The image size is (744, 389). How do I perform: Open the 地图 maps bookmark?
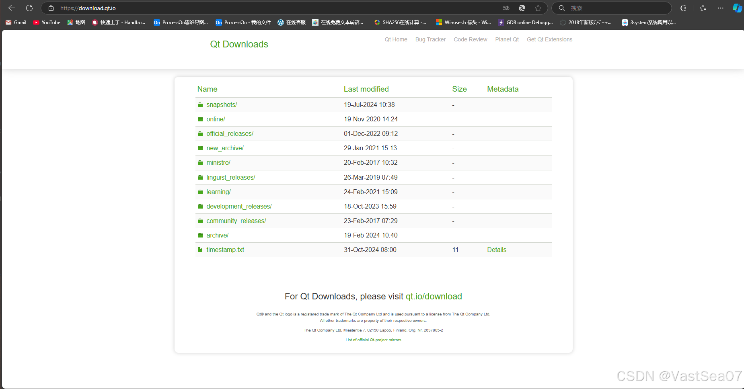tap(76, 23)
